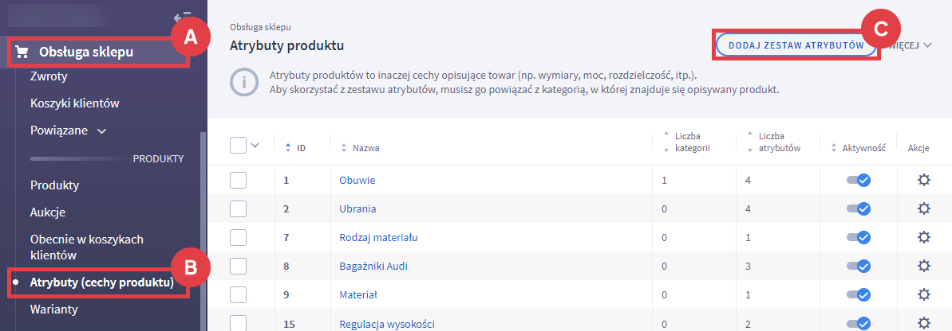Screen dimensions: 952x331
Task: Open gear actions for Materiał row
Action: (924, 294)
